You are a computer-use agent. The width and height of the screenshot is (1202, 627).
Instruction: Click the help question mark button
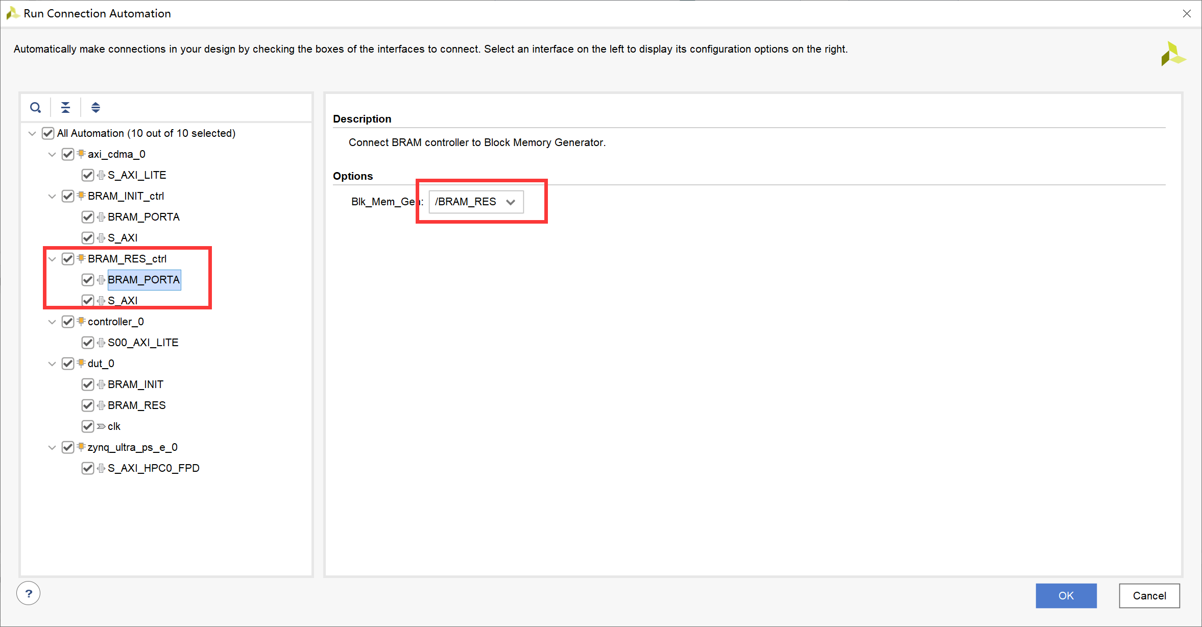coord(29,593)
